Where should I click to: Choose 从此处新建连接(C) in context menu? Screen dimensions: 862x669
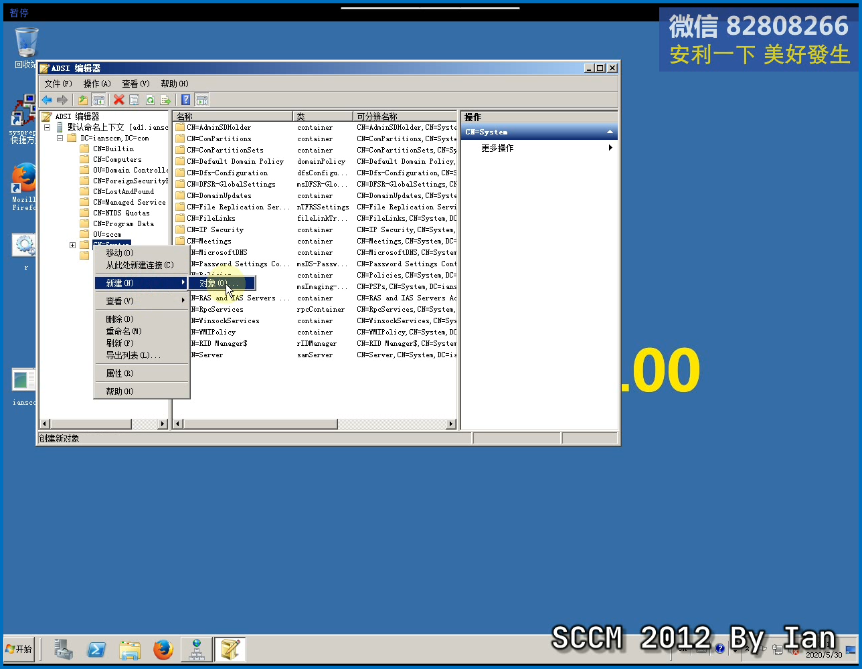tap(142, 265)
